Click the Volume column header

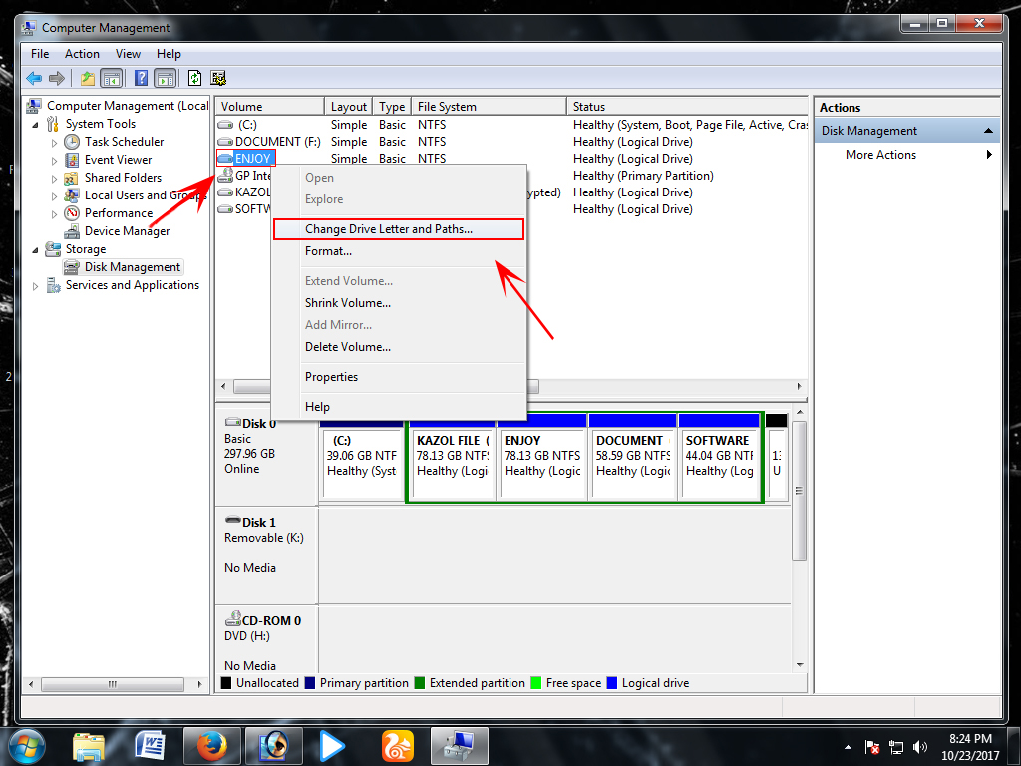(270, 106)
